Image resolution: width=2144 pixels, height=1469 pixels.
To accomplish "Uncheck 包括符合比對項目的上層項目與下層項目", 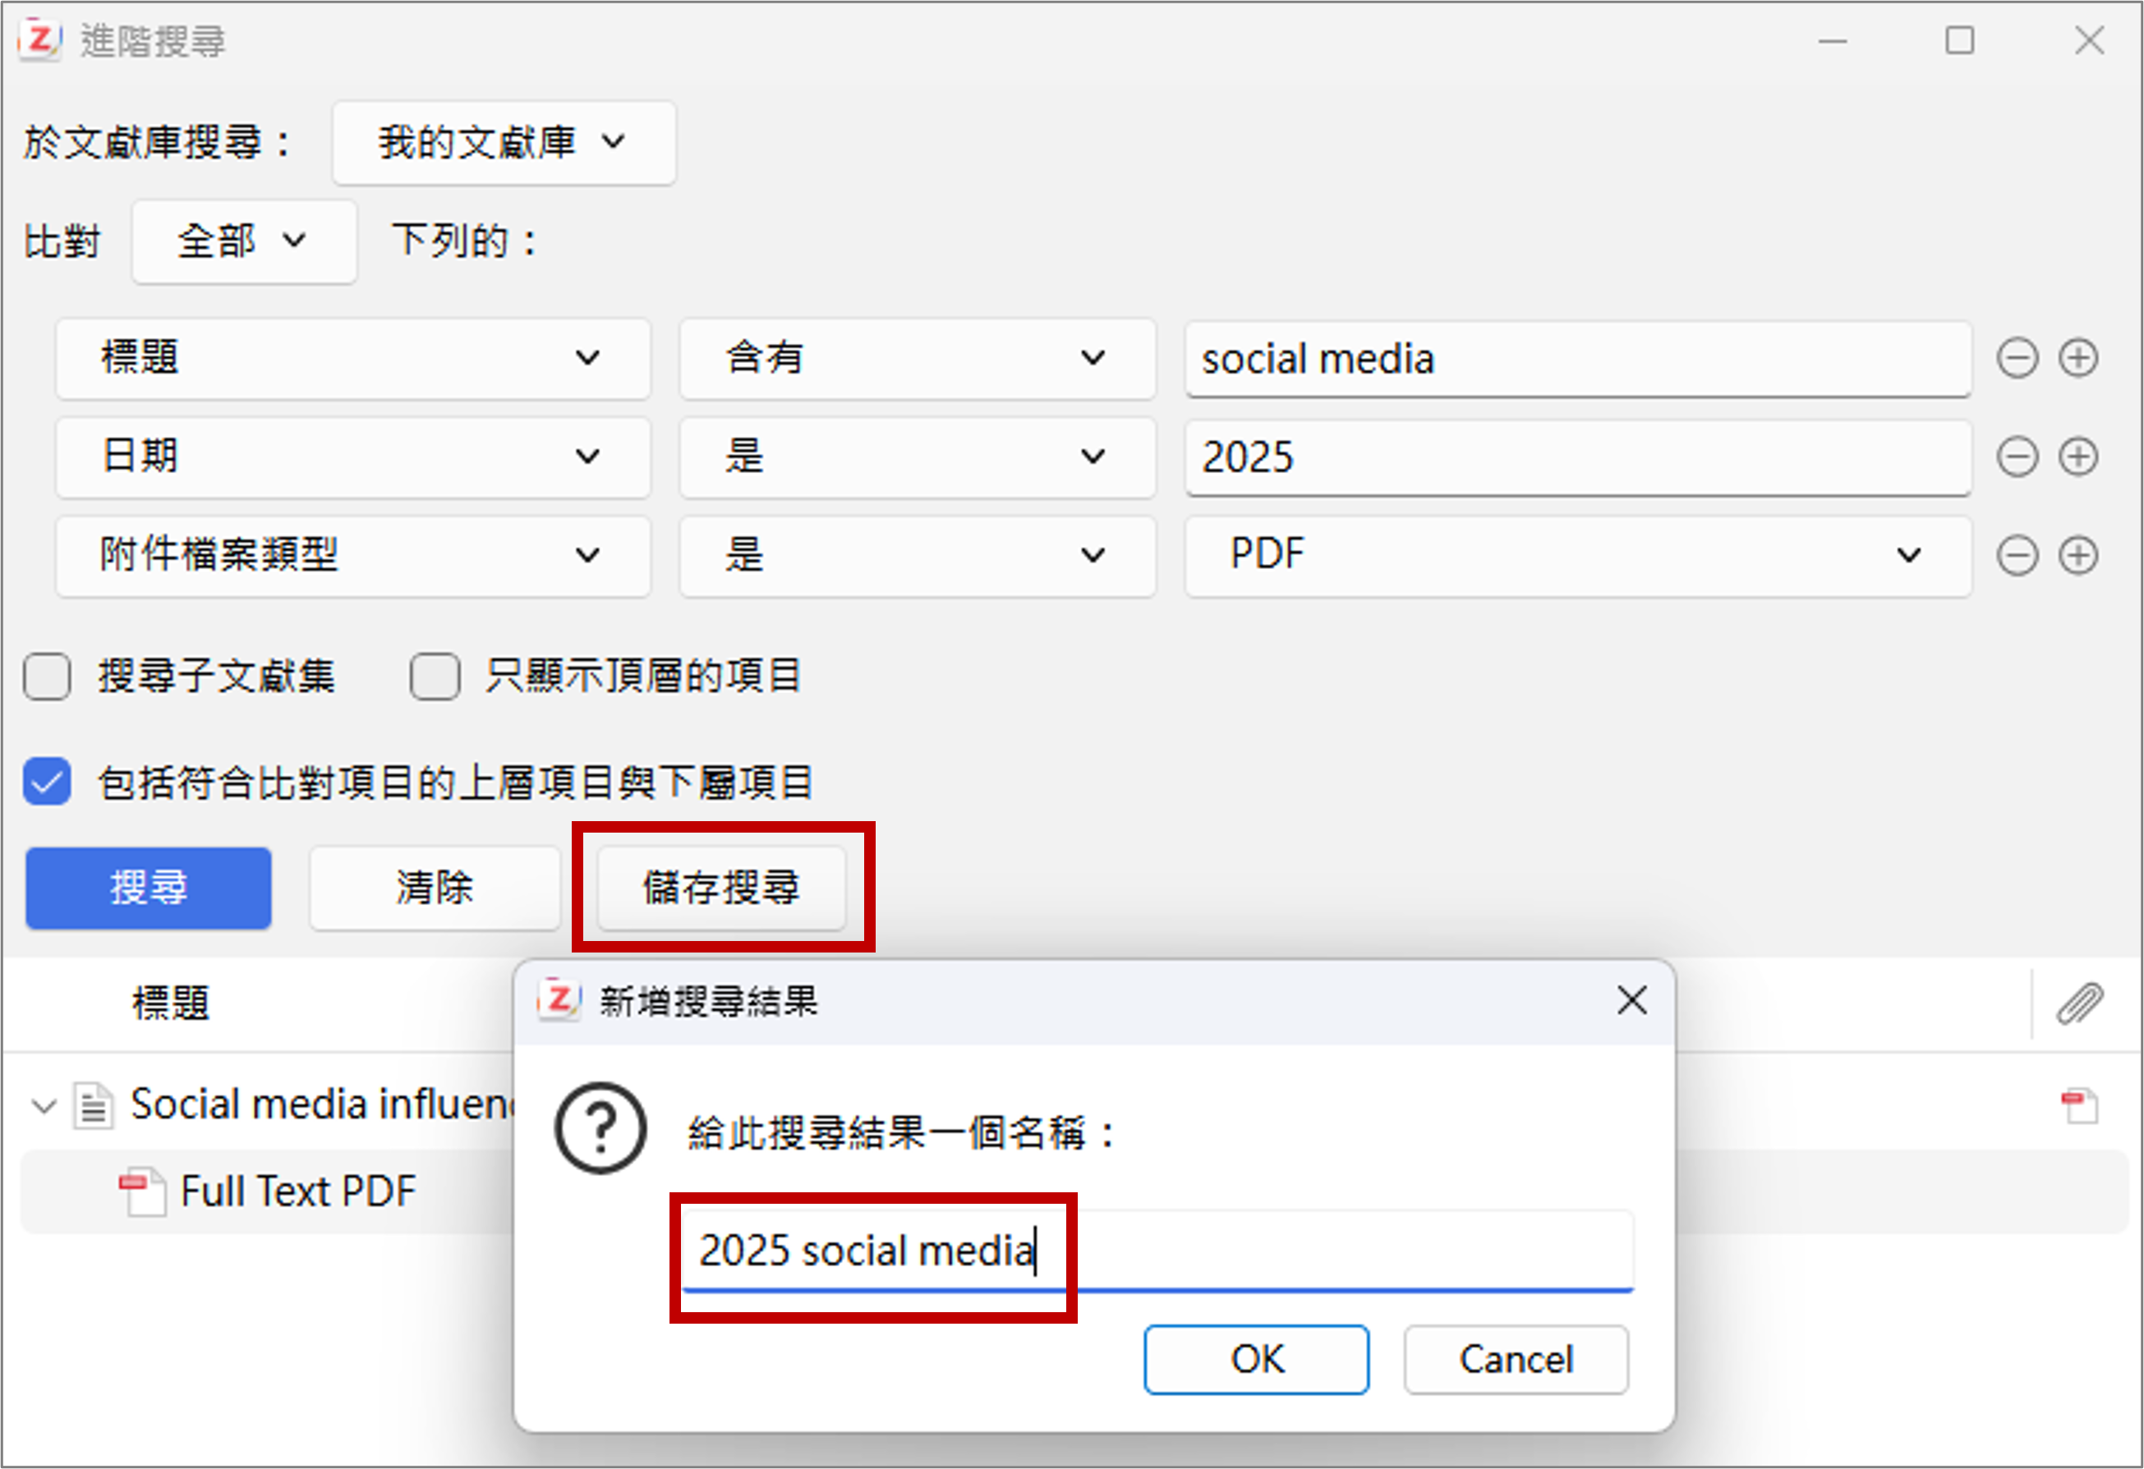I will click(x=47, y=782).
